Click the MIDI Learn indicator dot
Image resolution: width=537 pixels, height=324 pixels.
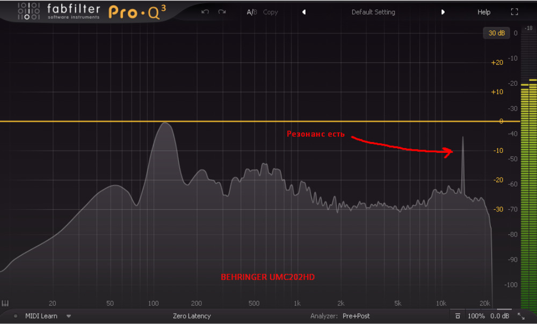pyautogui.click(x=16, y=316)
